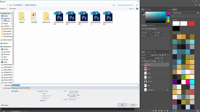Select the dr_mediaHouse PSD file
This screenshot has width=200, height=112.
[x=58, y=18]
